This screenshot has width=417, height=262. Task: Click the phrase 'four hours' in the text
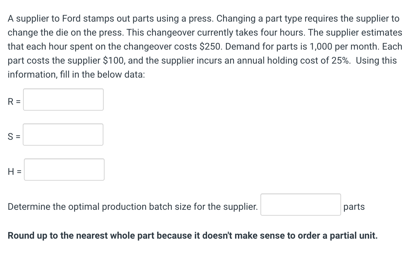tap(282, 32)
